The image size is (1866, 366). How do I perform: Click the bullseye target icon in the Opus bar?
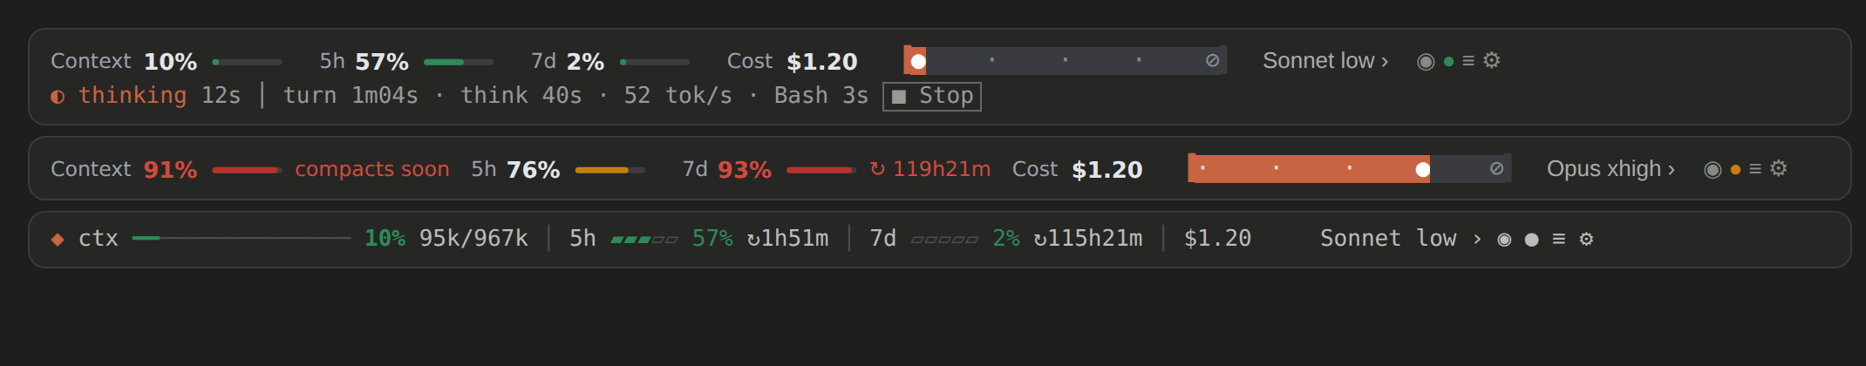(1713, 169)
